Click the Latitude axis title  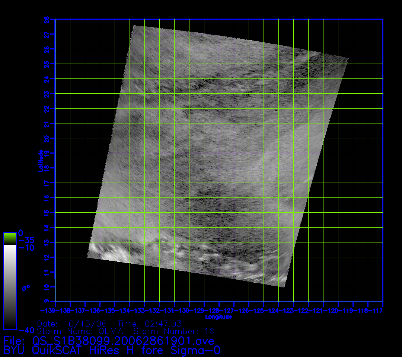[x=40, y=160]
